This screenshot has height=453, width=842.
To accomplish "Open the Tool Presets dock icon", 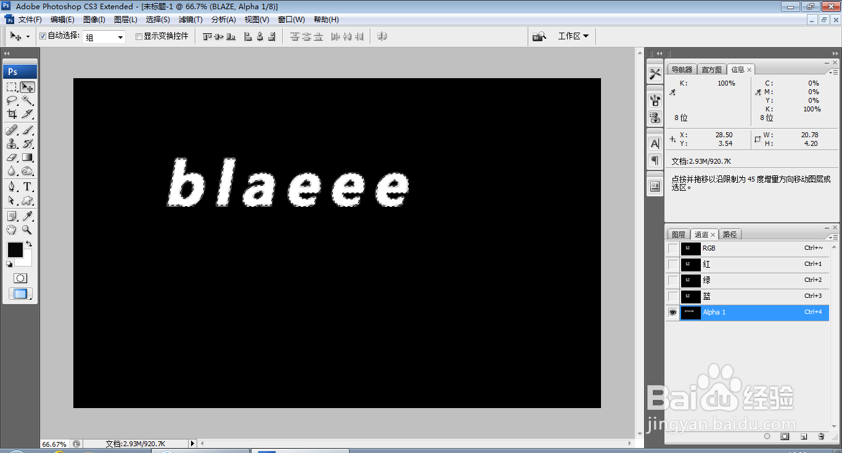I will (x=655, y=74).
